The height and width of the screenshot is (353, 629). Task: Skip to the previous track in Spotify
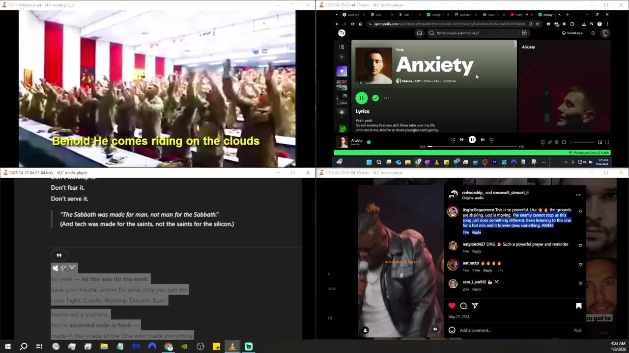461,140
